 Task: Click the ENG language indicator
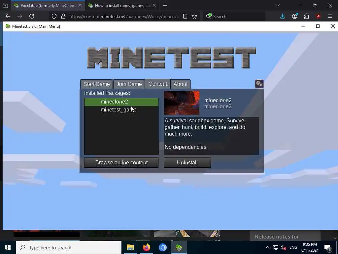click(293, 247)
